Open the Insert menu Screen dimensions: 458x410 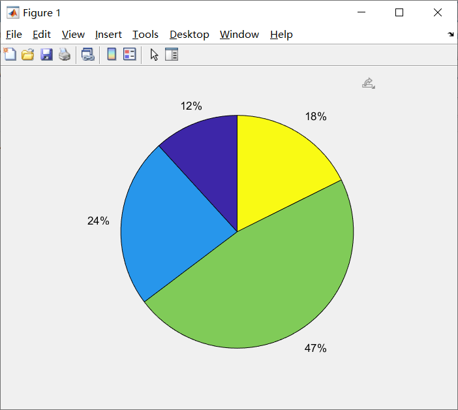coord(108,35)
